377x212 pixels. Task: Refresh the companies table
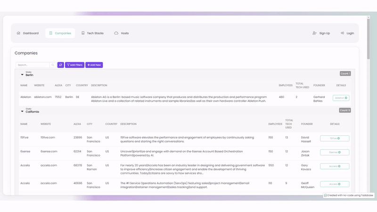click(61, 65)
